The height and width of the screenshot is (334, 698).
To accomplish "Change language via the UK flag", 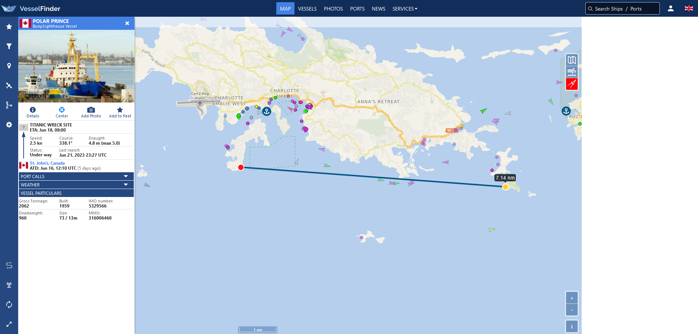I will coord(689,8).
